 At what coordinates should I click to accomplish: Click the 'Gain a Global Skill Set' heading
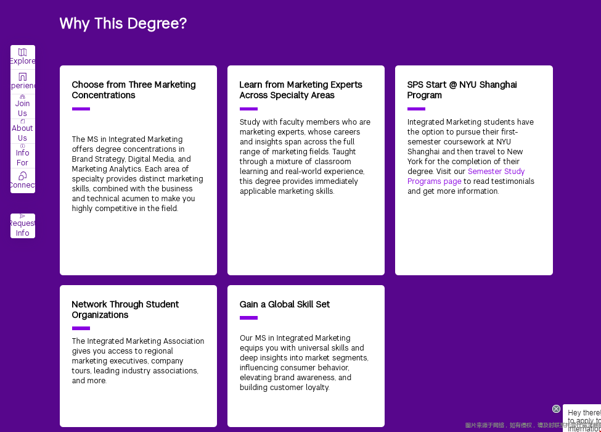click(284, 304)
